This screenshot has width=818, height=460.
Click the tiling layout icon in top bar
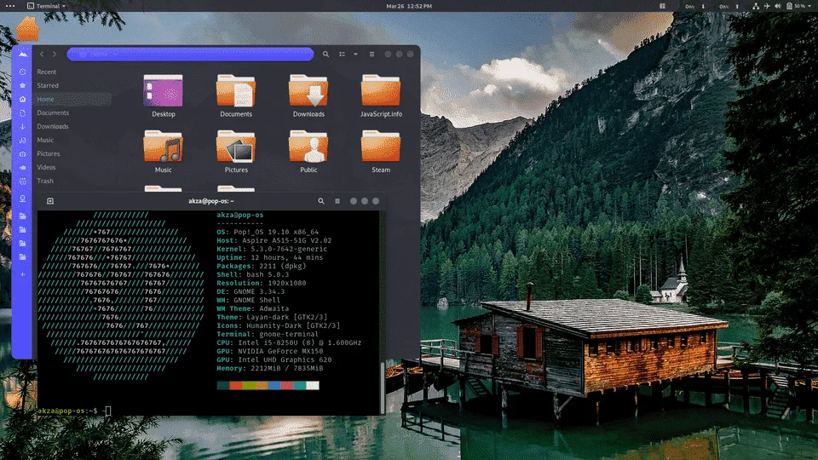663,6
